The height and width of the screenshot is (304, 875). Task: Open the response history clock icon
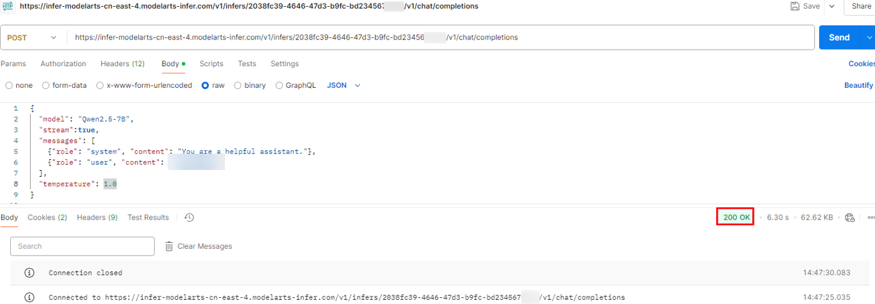point(189,218)
